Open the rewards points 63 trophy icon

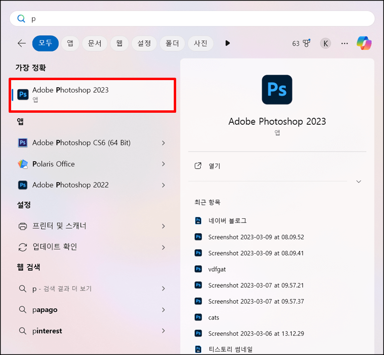point(301,43)
